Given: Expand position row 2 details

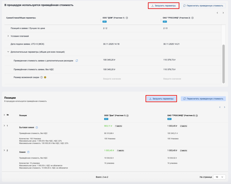Looking at the screenshot, I should click(x=4, y=151).
